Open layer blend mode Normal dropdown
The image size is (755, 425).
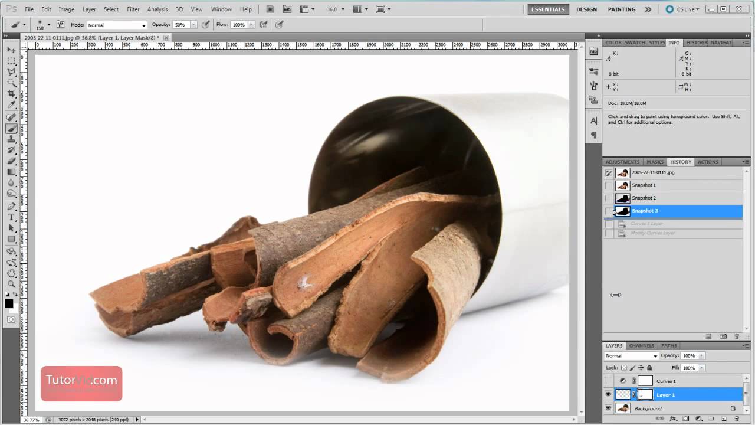coord(631,356)
